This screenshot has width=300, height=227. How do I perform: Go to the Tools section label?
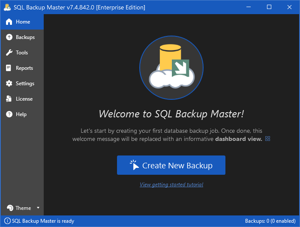pyautogui.click(x=22, y=53)
